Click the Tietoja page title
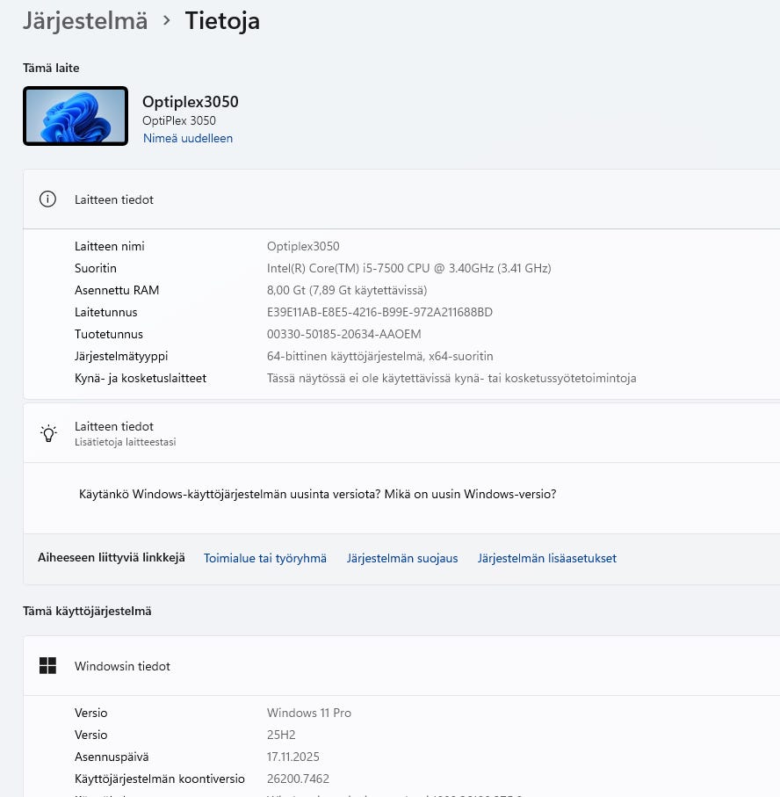Screen dimensions: 780x797 point(222,21)
